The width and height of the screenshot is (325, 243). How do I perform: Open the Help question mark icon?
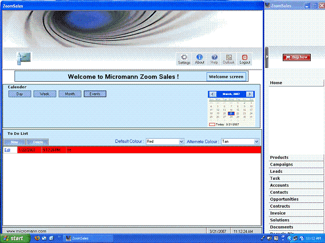(214, 59)
